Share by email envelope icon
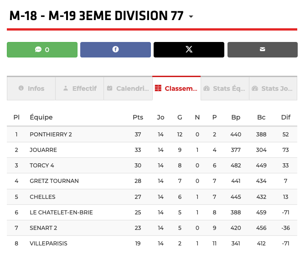 262,50
